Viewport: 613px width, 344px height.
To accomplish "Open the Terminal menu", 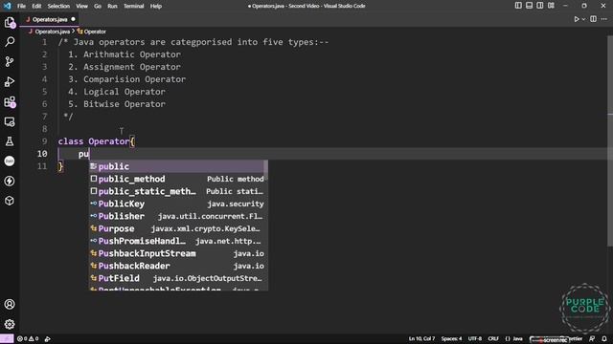I will 134,6.
